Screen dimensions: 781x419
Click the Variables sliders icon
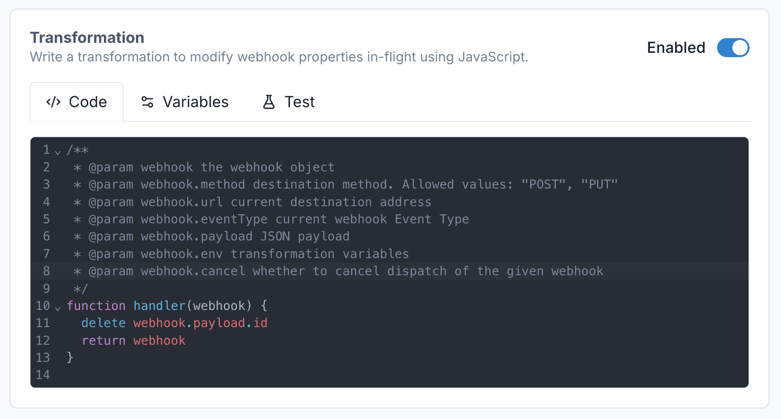pyautogui.click(x=147, y=102)
